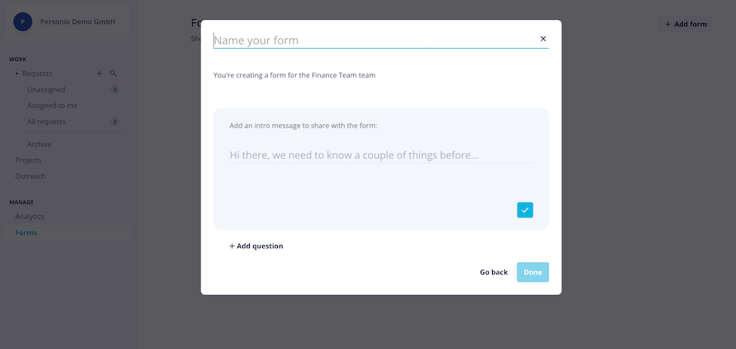Click the intro message text field
This screenshot has width=736, height=349.
(x=380, y=155)
